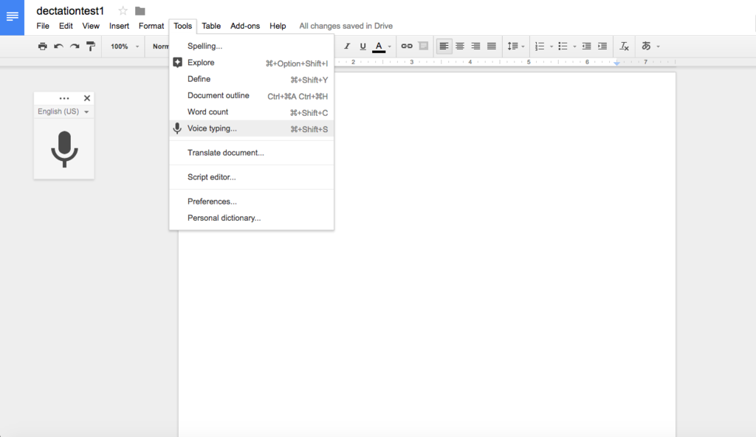Click the dectationtest1 document title
The width and height of the screenshot is (756, 437).
(x=70, y=10)
